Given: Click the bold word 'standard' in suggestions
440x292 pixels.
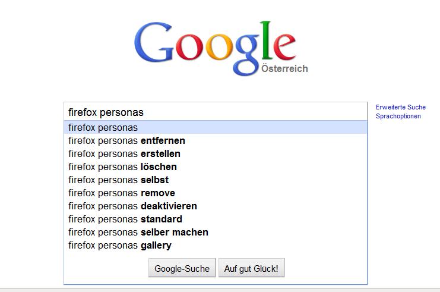Looking at the screenshot, I should tap(161, 219).
